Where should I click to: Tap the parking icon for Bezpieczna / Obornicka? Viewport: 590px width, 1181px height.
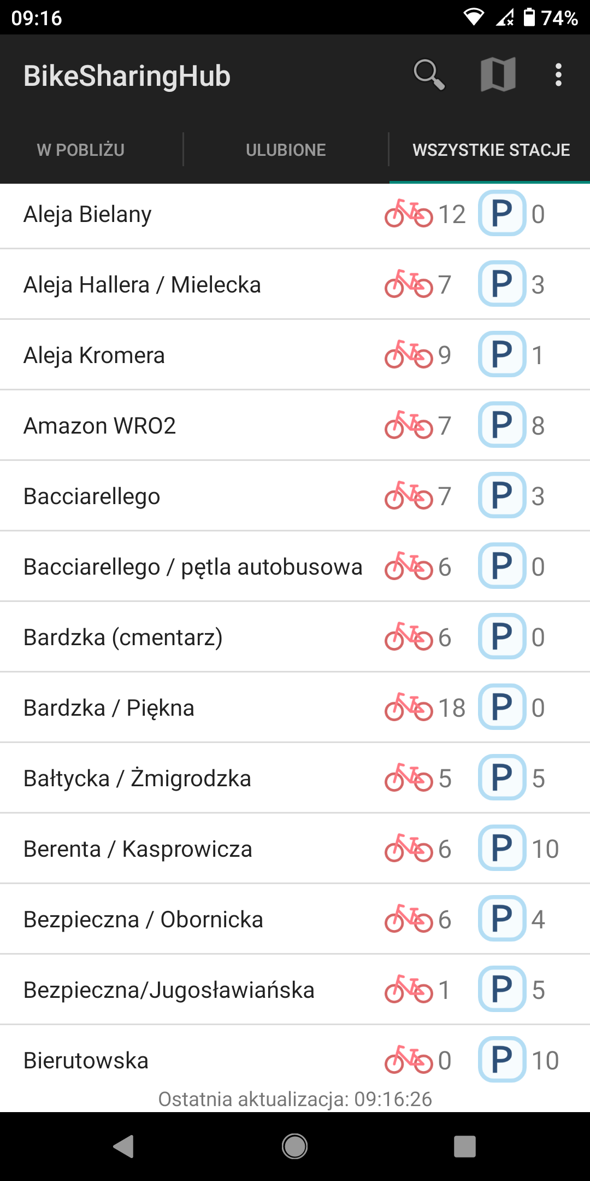click(502, 919)
